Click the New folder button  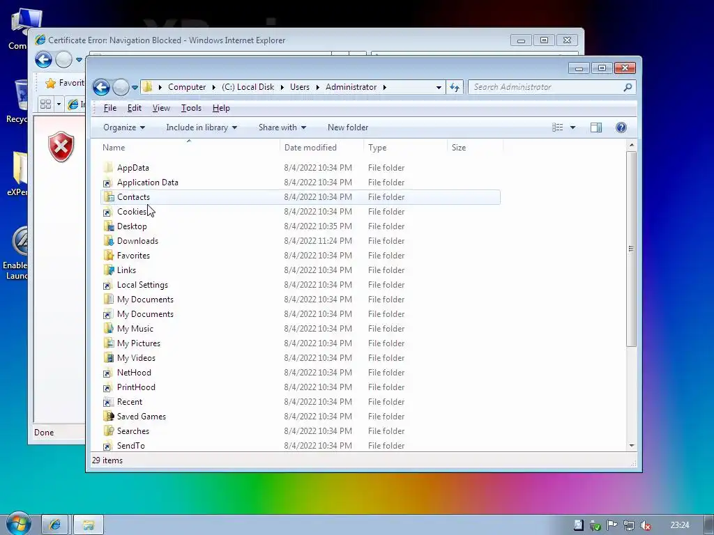tap(348, 127)
